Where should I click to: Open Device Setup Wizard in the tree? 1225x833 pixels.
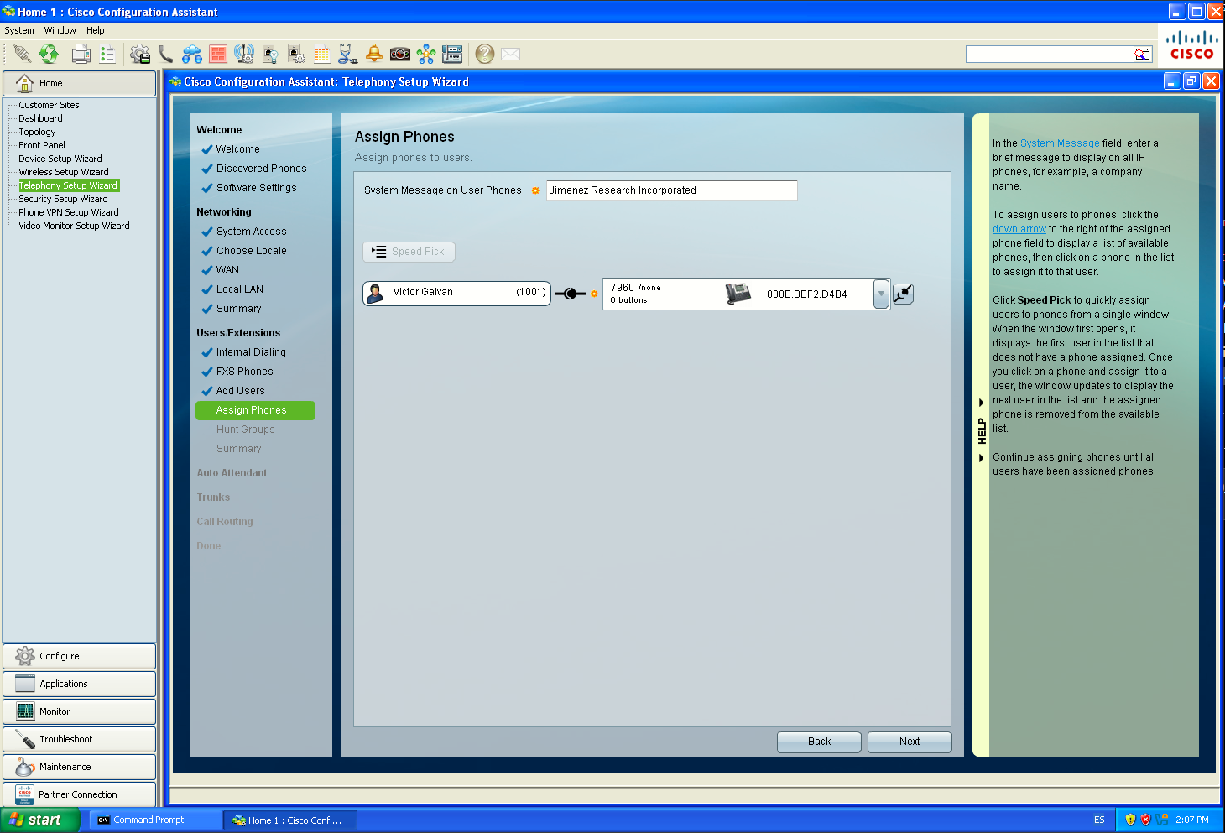(60, 159)
